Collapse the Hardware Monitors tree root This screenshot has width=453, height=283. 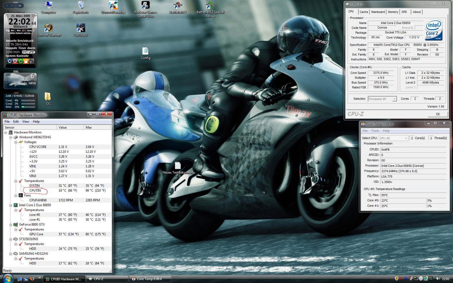6,132
